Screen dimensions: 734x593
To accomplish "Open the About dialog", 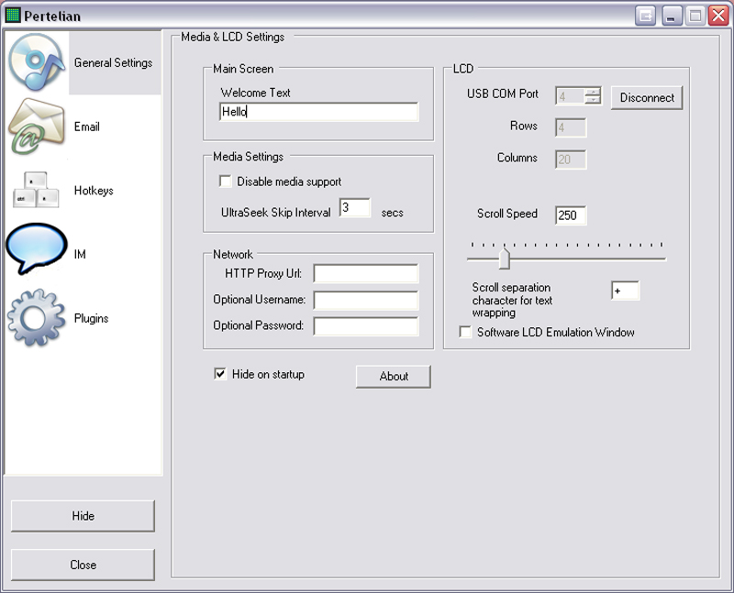I will [x=394, y=377].
